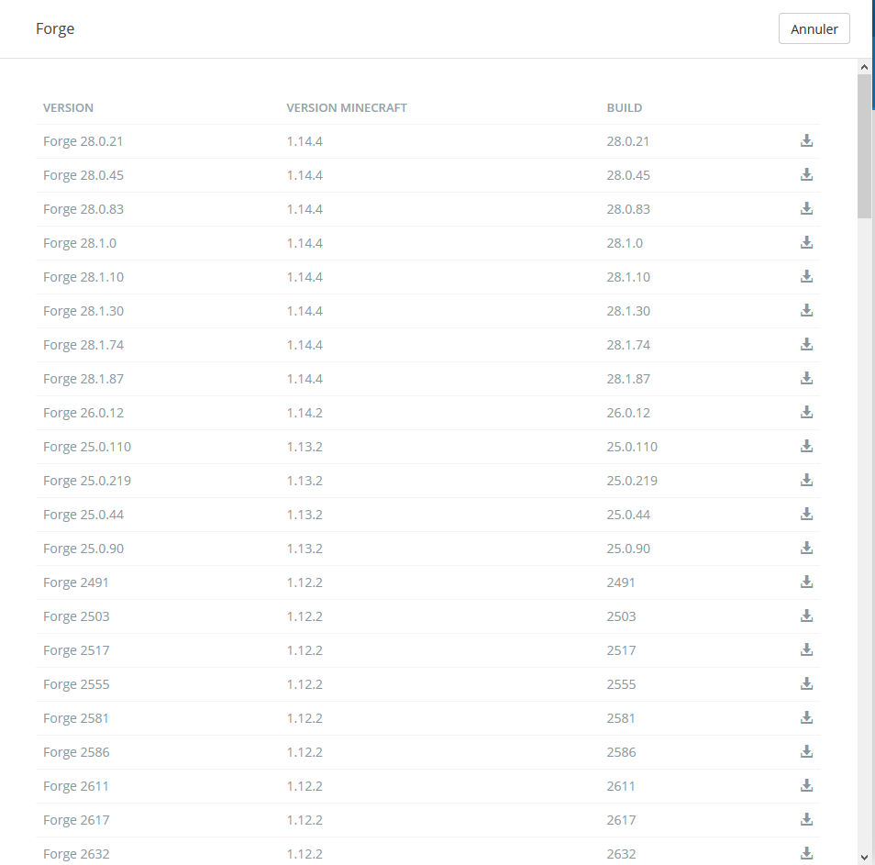Click the 2555 build number cell
The image size is (875, 865).
621,684
